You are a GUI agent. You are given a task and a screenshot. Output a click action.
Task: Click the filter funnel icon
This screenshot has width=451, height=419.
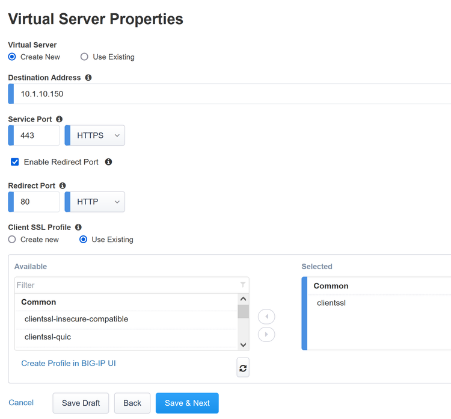(243, 285)
